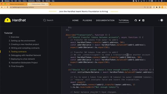Focus the site Search input field
The height and width of the screenshot is (94, 167).
pyautogui.click(x=55, y=20)
